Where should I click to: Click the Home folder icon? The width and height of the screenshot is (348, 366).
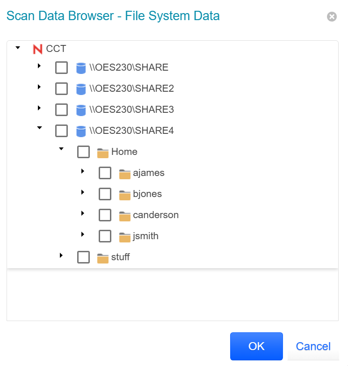tap(102, 152)
